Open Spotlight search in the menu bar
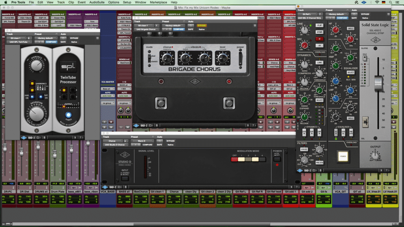This screenshot has width=404, height=227. pyautogui.click(x=391, y=2)
